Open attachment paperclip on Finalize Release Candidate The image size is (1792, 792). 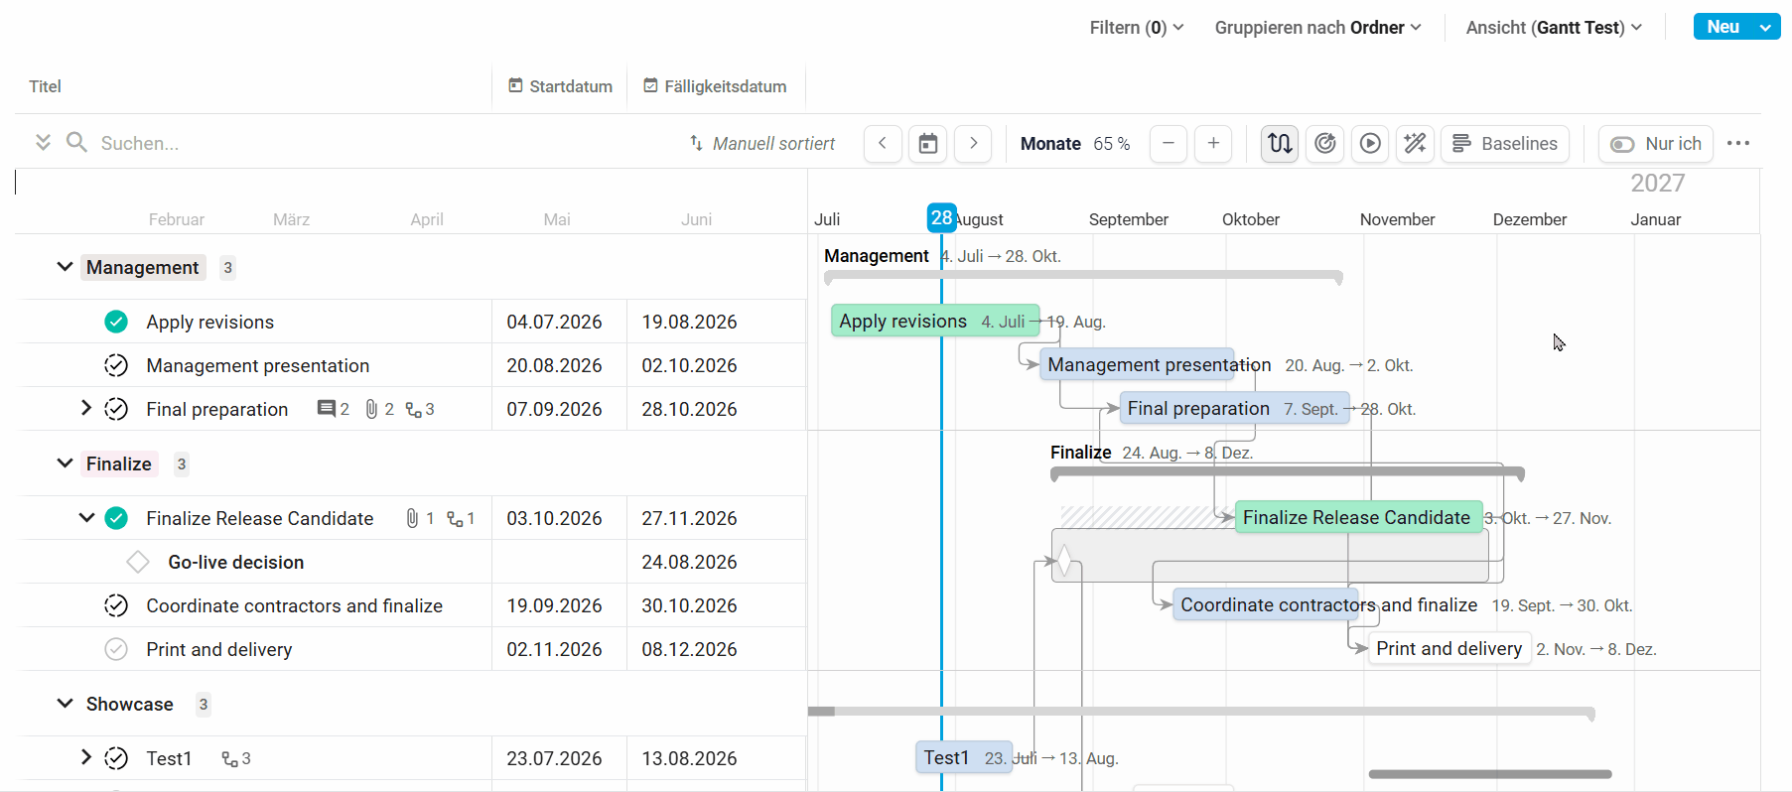(x=412, y=518)
